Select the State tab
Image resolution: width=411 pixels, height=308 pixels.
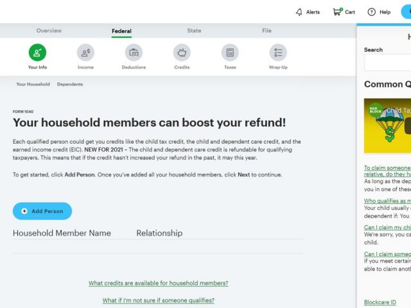(194, 31)
